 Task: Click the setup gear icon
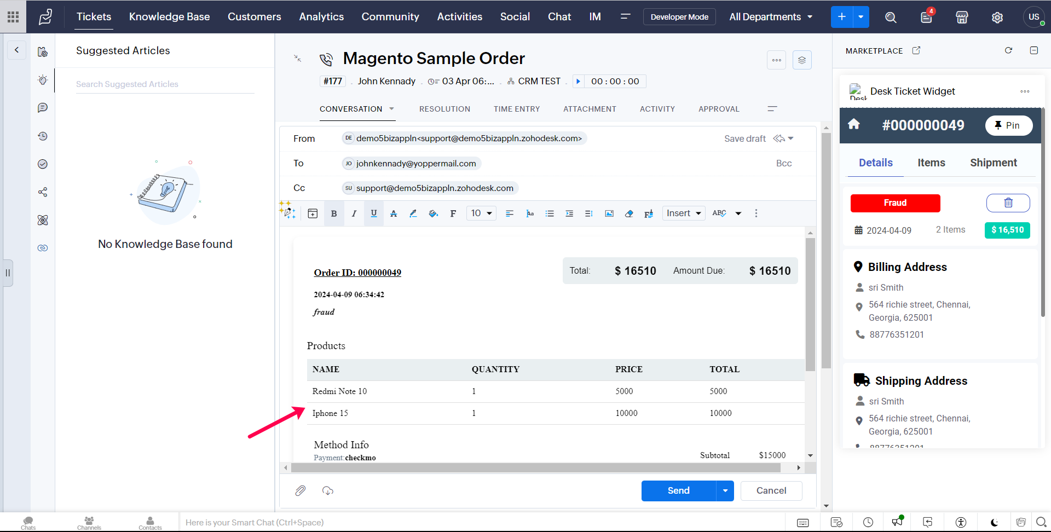click(997, 18)
